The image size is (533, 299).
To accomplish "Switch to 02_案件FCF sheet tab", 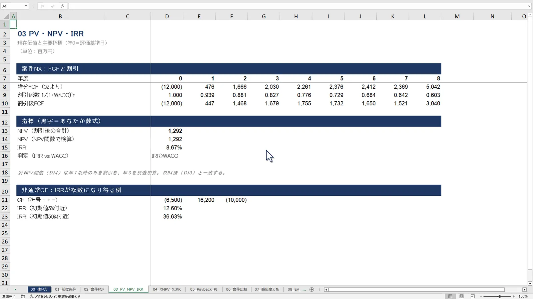I will pos(94,289).
